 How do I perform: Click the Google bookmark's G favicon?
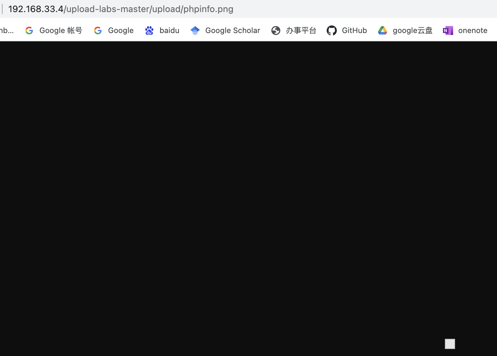click(98, 31)
